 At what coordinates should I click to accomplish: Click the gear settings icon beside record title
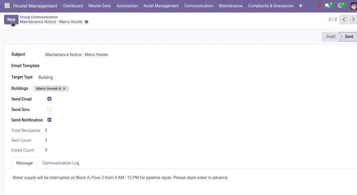(86, 22)
